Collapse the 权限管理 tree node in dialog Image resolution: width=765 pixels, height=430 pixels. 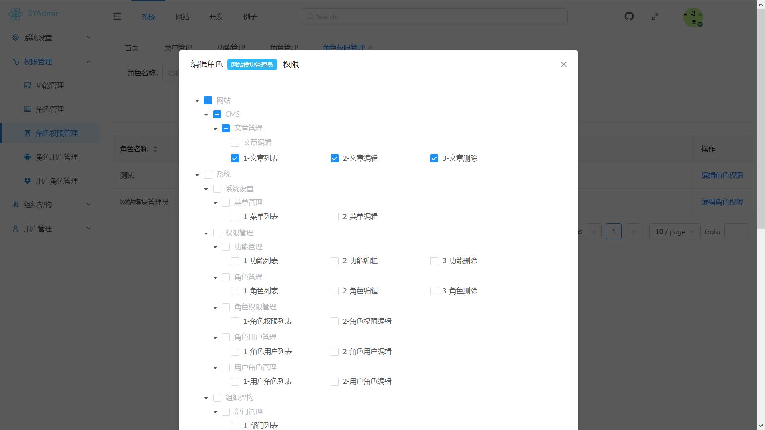click(206, 233)
